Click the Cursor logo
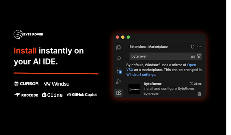The image size is (231, 135). [26, 84]
